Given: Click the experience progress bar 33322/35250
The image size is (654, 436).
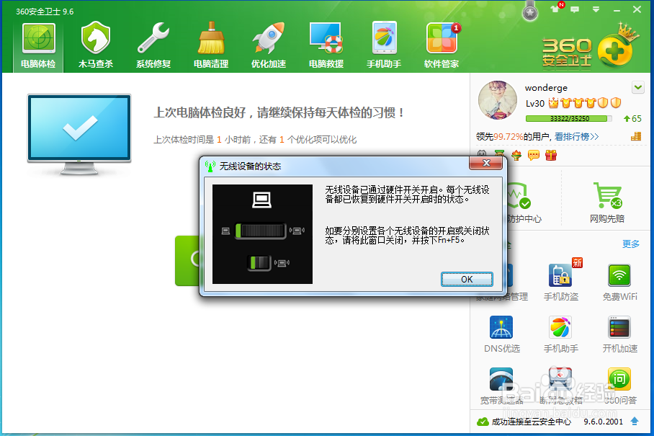Looking at the screenshot, I should (569, 118).
